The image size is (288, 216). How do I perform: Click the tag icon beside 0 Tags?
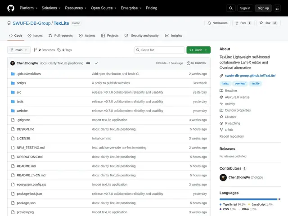coord(59,50)
